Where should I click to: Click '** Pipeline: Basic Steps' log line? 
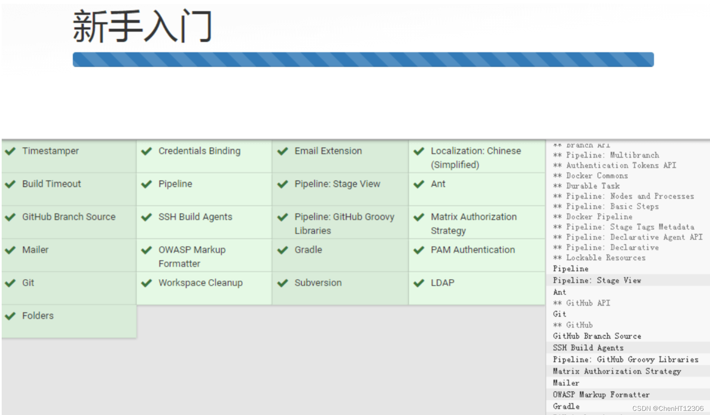[x=606, y=206]
